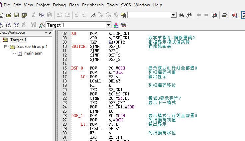Unindent the selected lines
This screenshot has width=245, height=141.
[85, 15]
